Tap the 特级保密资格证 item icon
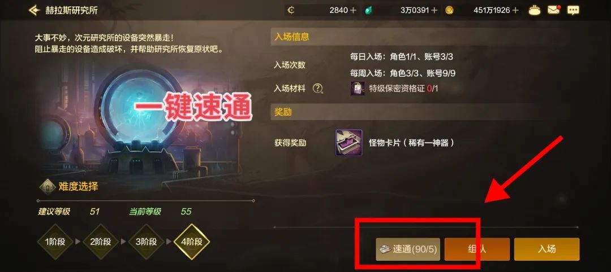The width and height of the screenshot is (611, 272). [358, 89]
